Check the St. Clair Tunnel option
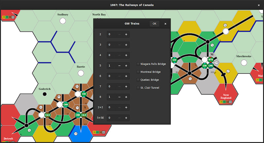The image size is (264, 143). click(x=138, y=88)
